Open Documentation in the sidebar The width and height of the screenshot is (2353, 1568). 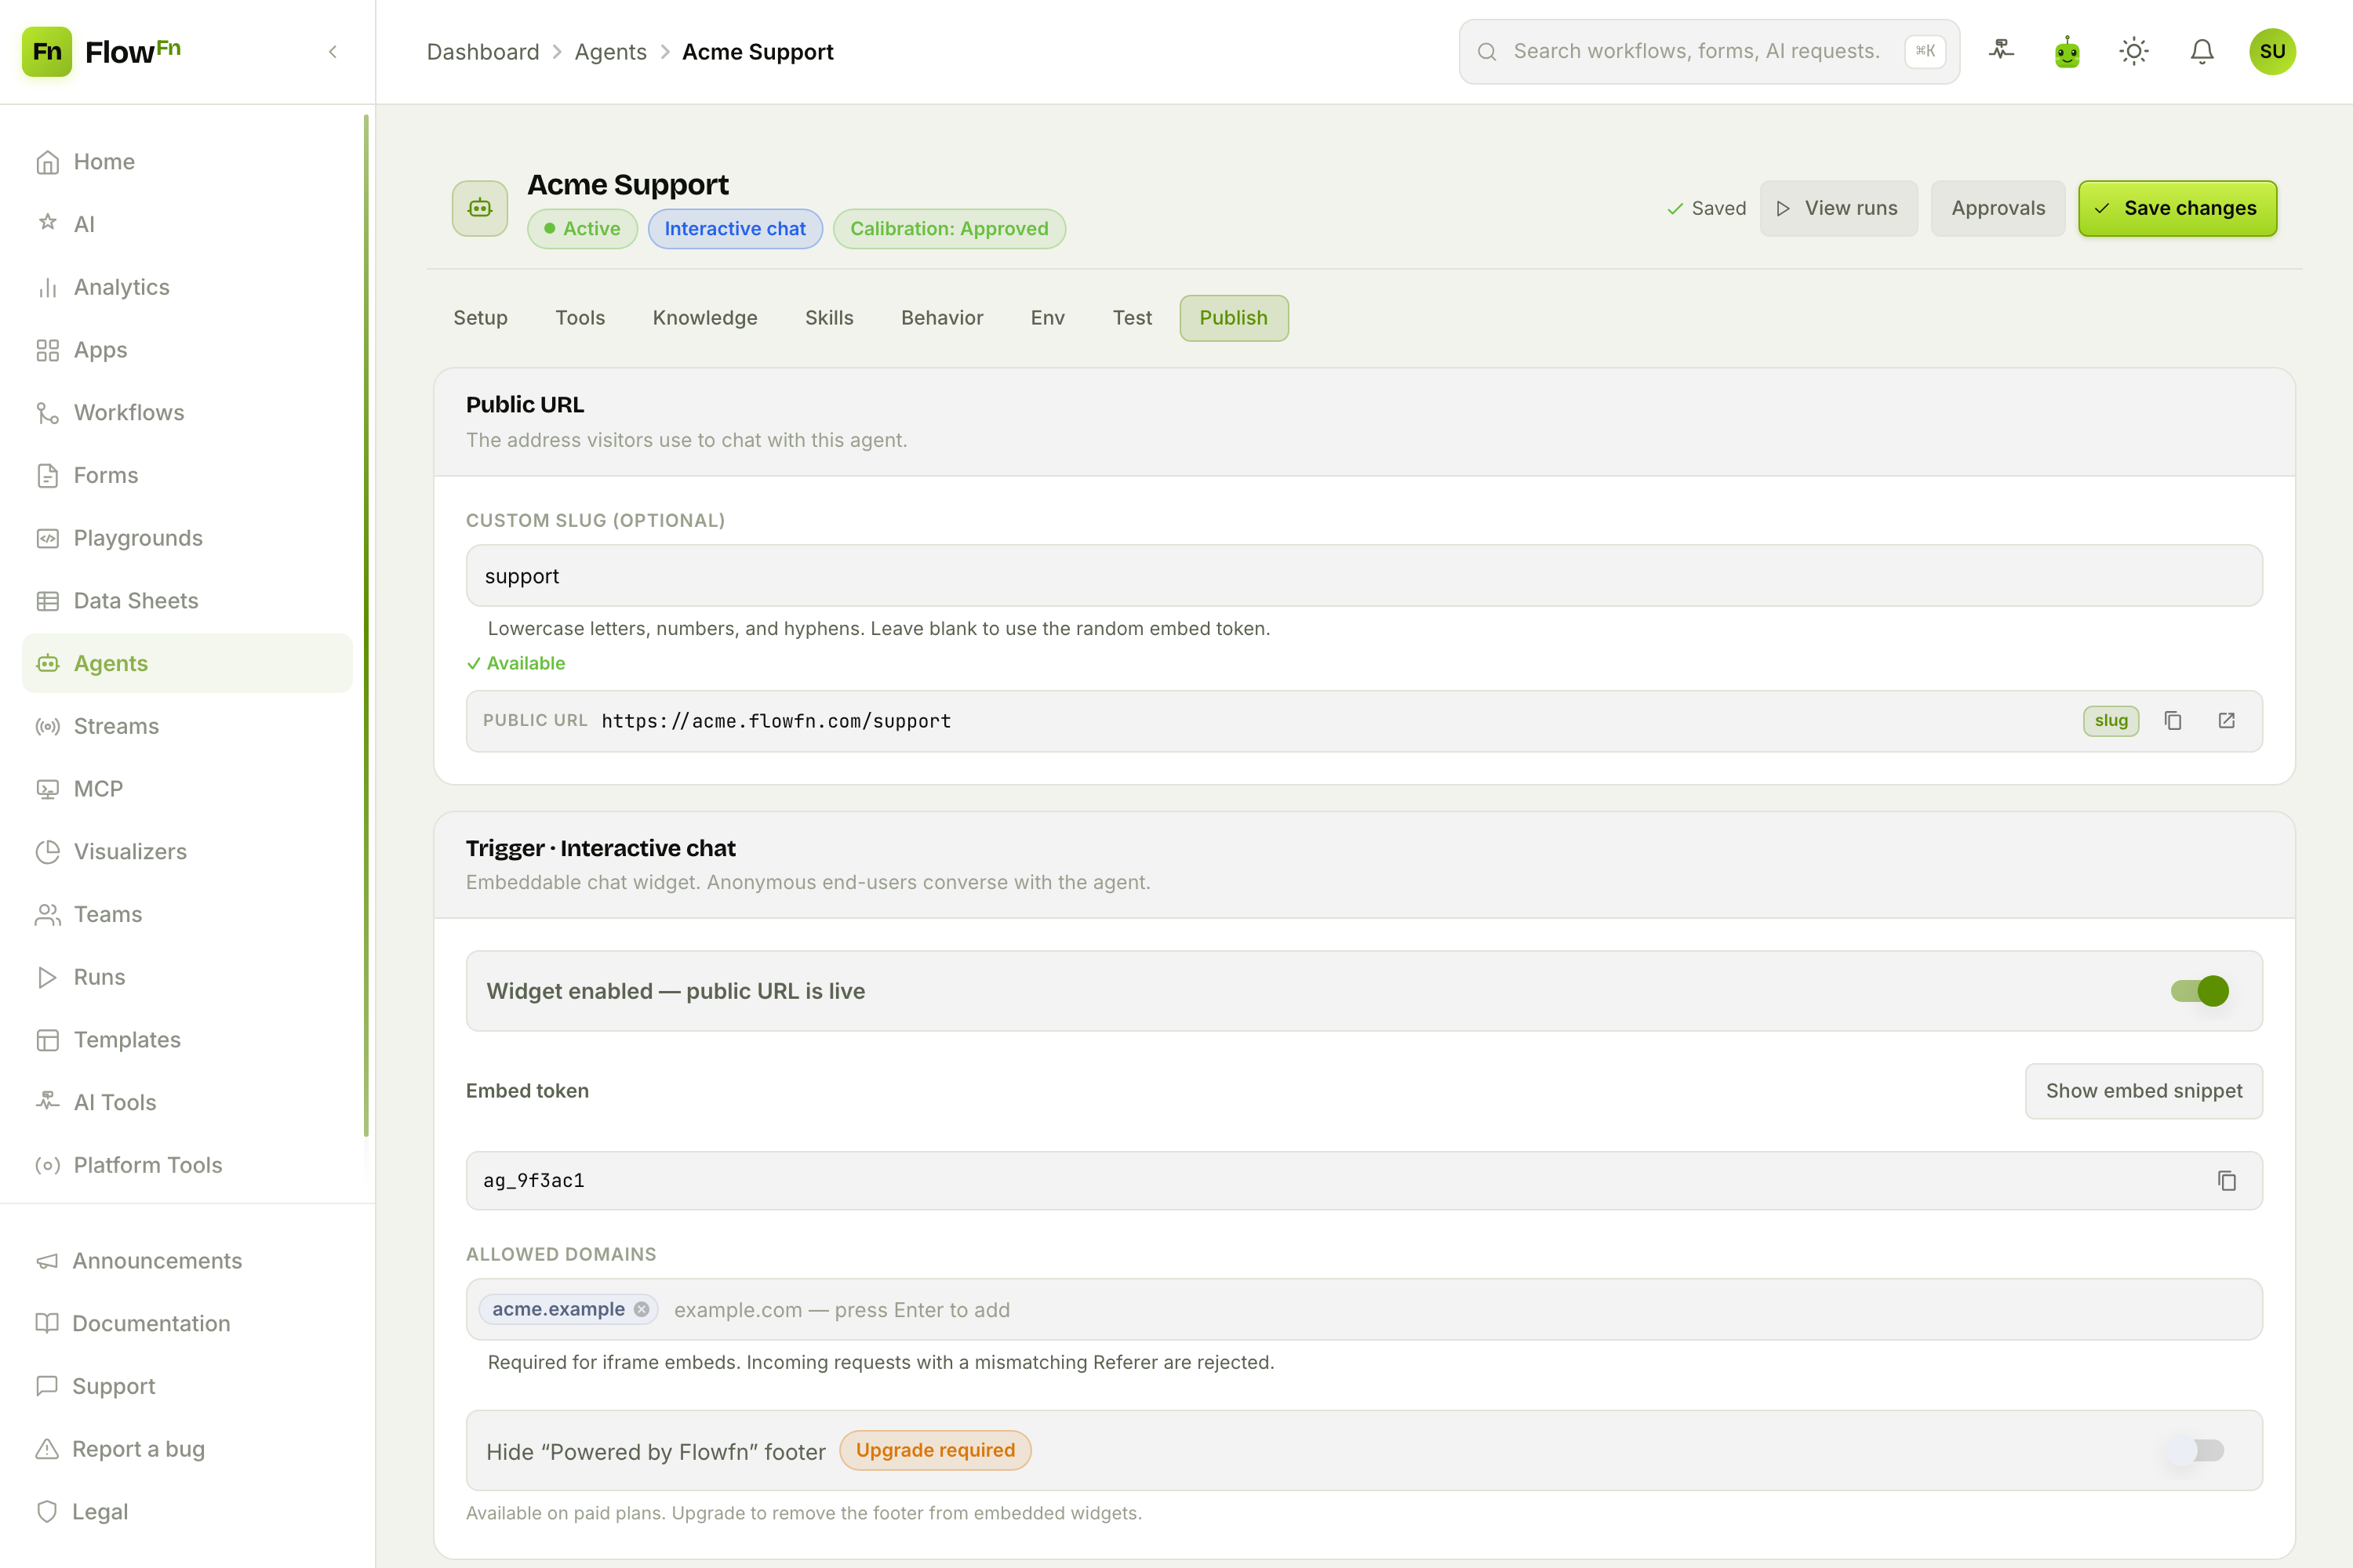[187, 1323]
